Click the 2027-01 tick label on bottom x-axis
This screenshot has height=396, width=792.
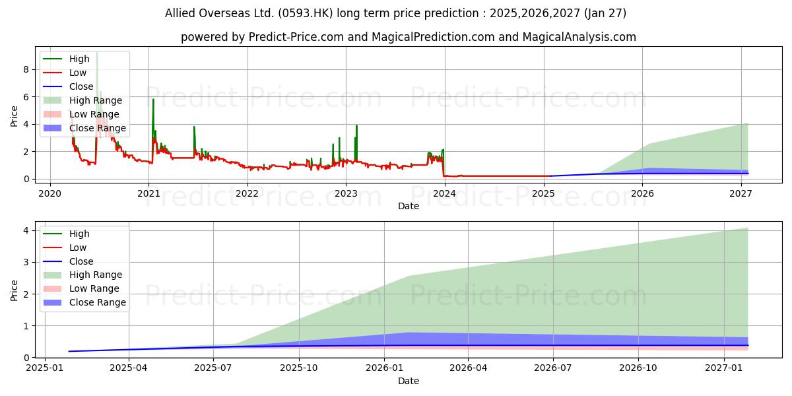[725, 368]
